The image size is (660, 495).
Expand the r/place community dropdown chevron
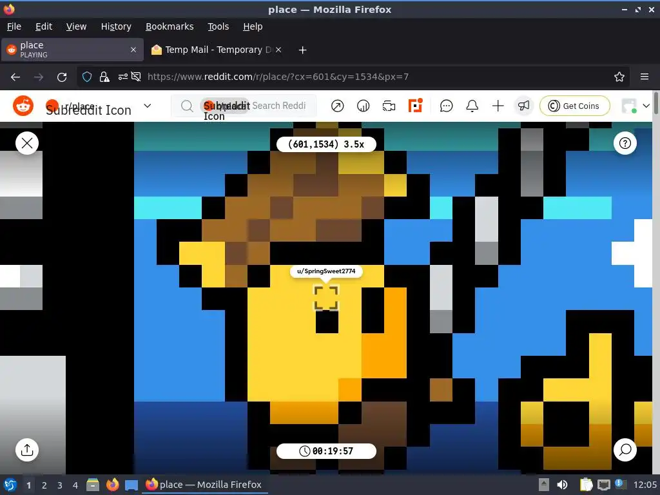click(148, 106)
